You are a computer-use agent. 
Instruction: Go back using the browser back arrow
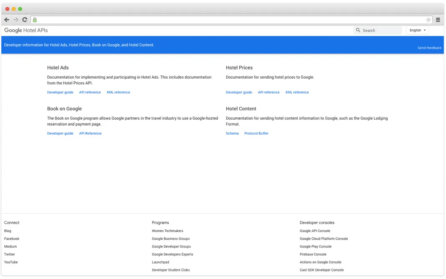(7, 20)
